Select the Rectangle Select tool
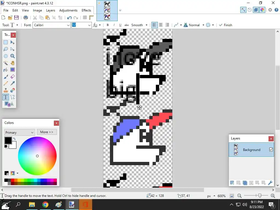Screen dimensions: 280x210 [6, 42]
